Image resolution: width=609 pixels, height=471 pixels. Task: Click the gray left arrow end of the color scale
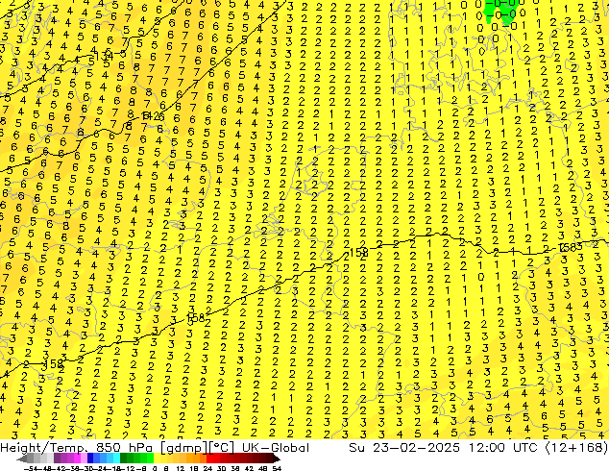point(22,459)
